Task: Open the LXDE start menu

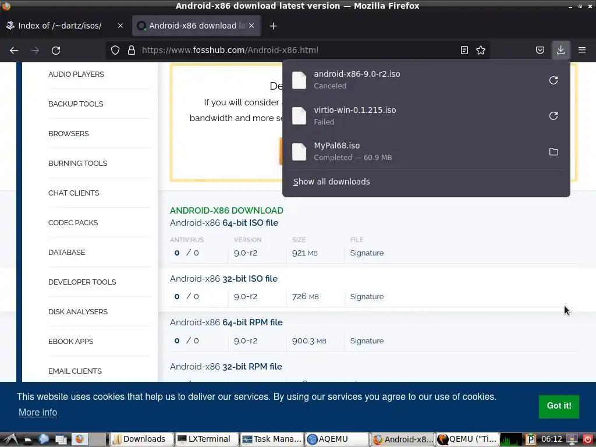Action: coord(10,439)
